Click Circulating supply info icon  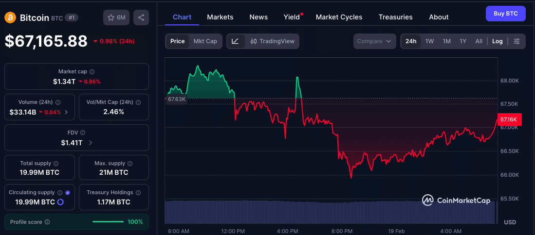pyautogui.click(x=60, y=192)
